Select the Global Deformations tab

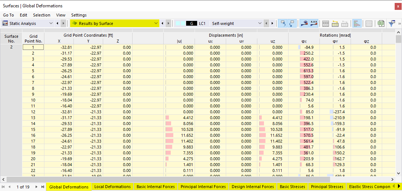(69, 187)
